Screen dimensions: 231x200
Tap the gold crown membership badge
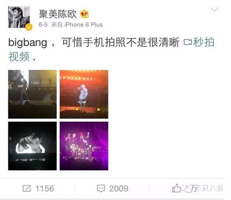click(x=84, y=14)
